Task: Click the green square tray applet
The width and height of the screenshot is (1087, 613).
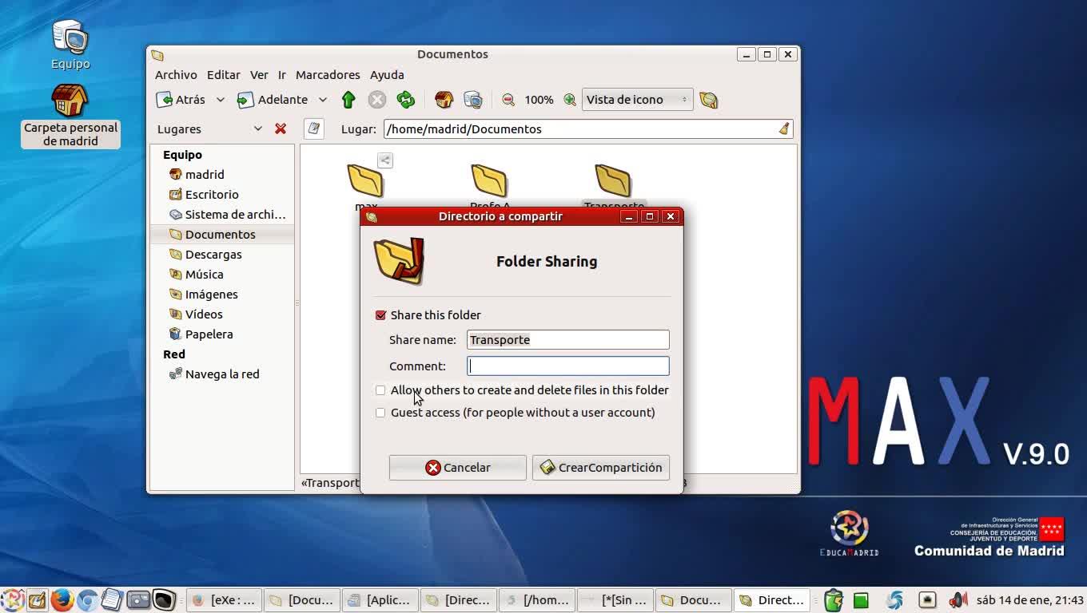Action: pyautogui.click(x=861, y=600)
